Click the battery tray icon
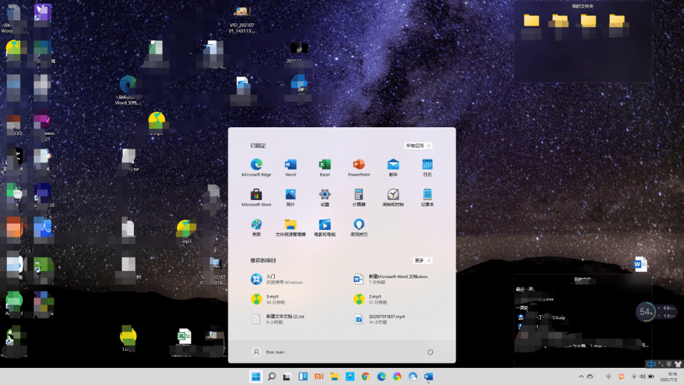The image size is (684, 385). 651,377
